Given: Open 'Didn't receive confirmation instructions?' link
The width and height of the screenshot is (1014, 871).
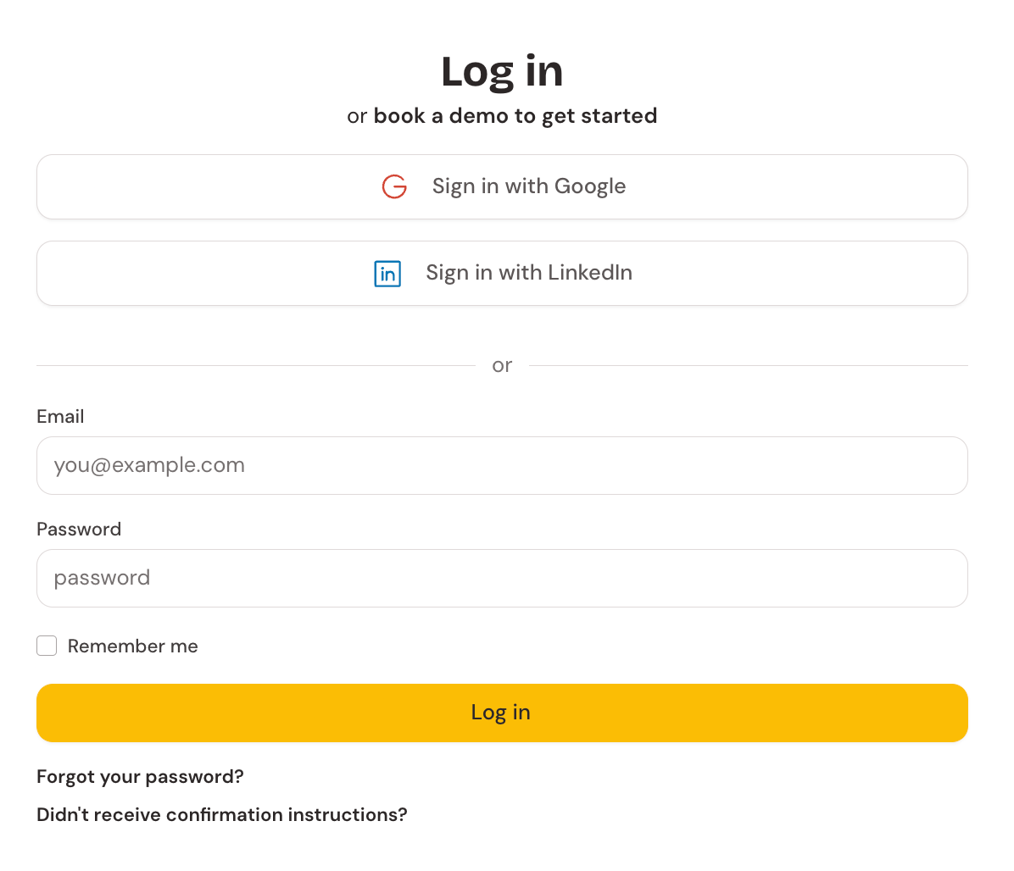Looking at the screenshot, I should [221, 815].
